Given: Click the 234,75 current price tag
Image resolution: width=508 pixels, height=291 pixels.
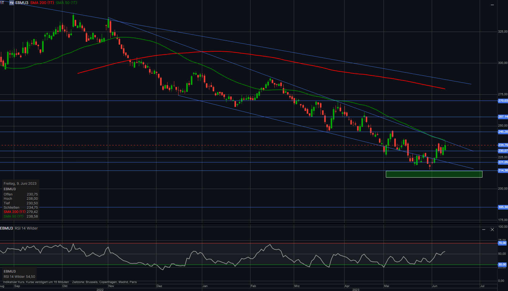Looking at the screenshot, I should click(503, 145).
